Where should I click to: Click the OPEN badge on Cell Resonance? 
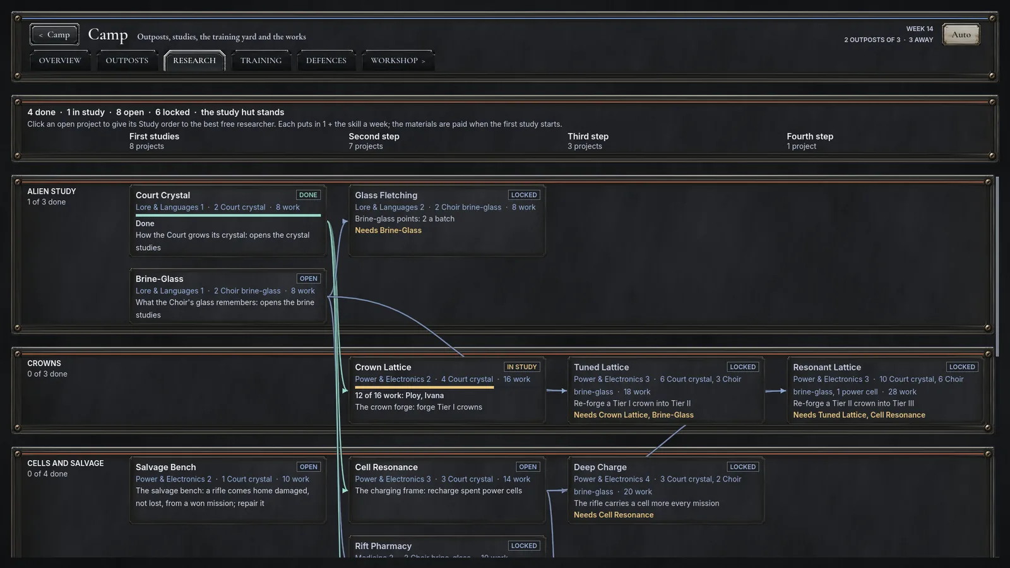click(x=528, y=467)
